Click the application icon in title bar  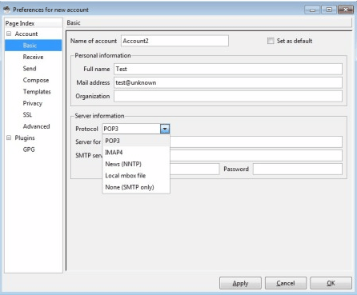coord(7,10)
